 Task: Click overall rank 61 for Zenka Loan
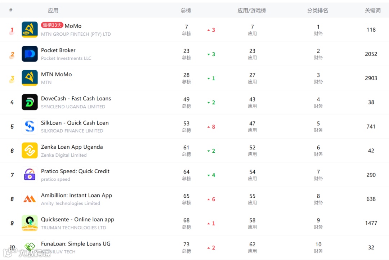pos(186,148)
